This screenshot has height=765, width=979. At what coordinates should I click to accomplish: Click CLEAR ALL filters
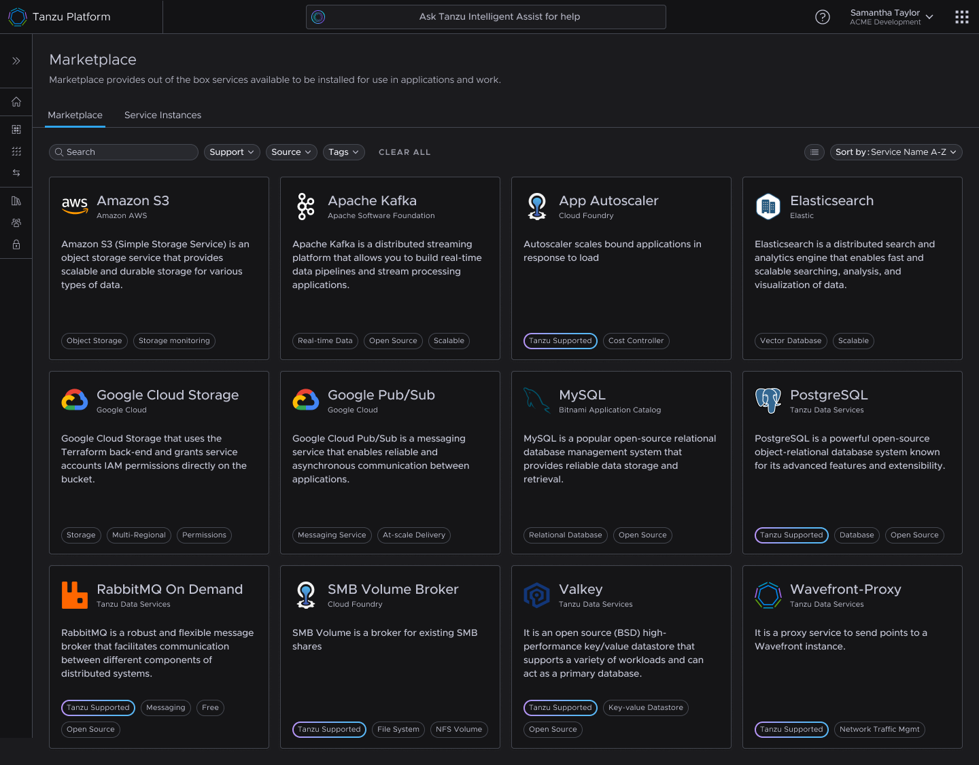coord(405,152)
